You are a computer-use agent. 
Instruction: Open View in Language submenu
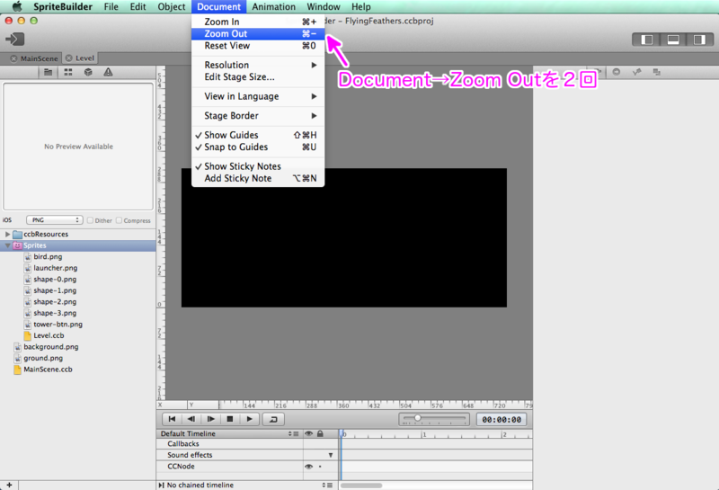pos(258,96)
